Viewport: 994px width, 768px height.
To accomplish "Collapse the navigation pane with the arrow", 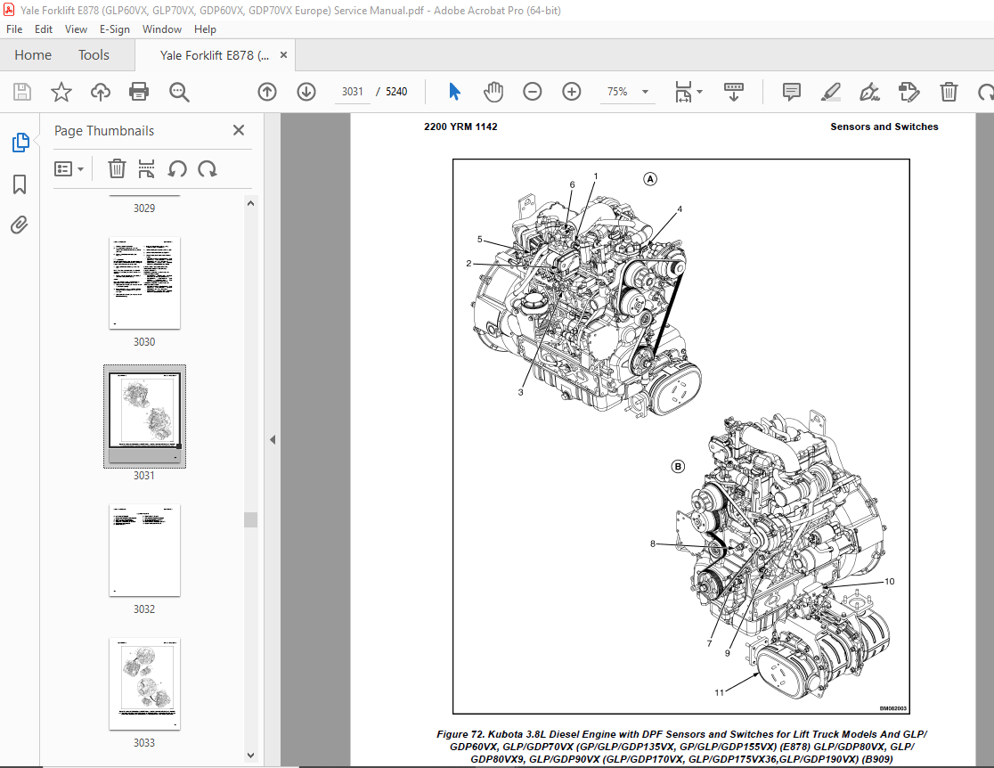I will coord(273,439).
